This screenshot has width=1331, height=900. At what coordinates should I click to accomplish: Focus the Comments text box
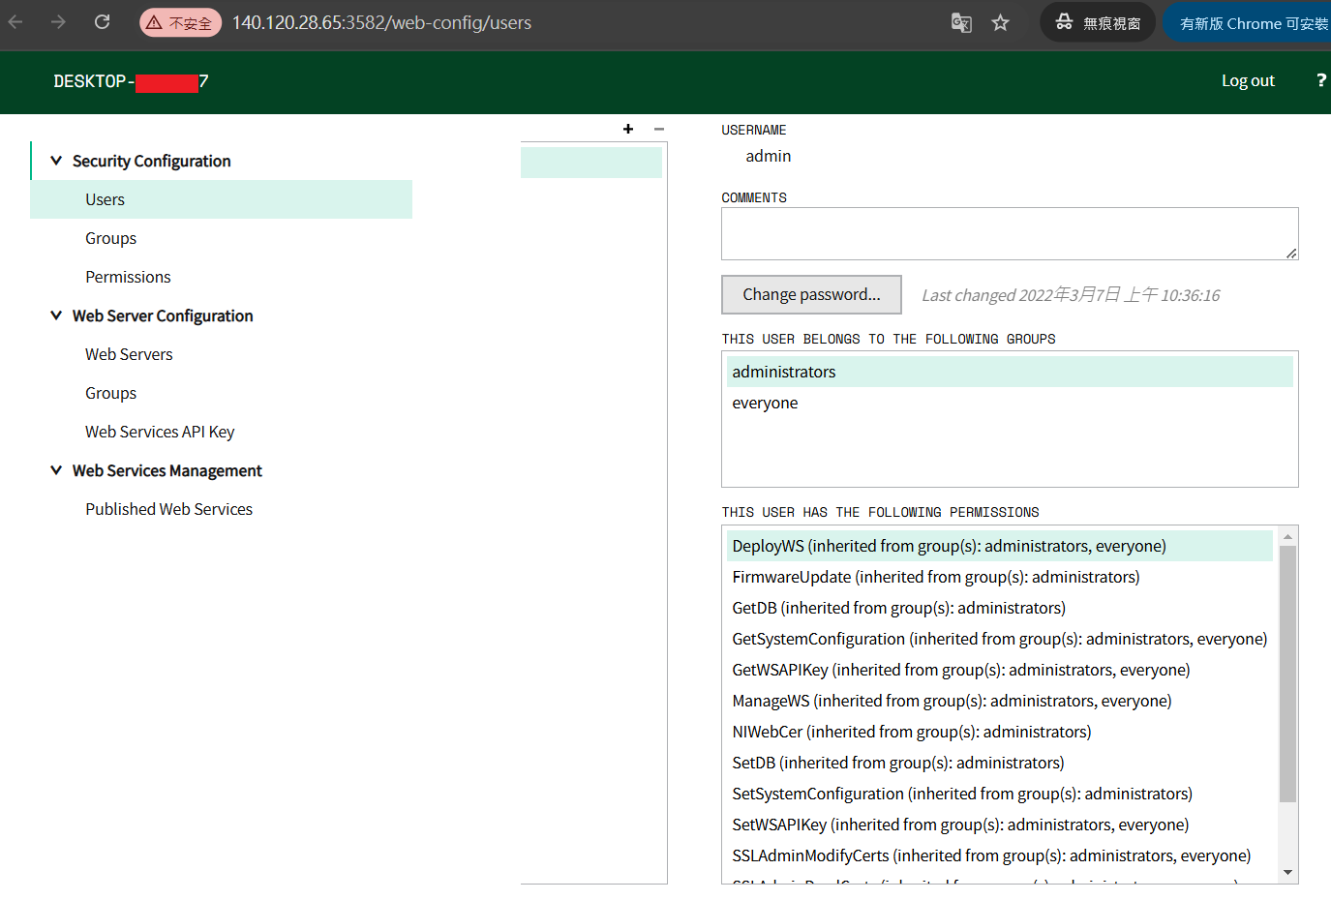pyautogui.click(x=1010, y=233)
